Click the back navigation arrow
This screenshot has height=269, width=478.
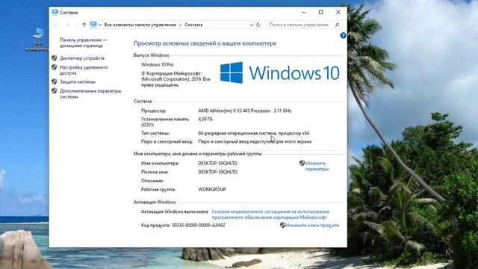click(x=56, y=25)
